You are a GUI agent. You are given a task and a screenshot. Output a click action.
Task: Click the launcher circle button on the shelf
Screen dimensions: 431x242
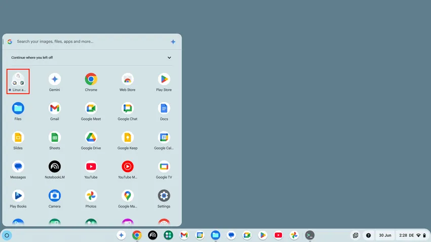7,235
